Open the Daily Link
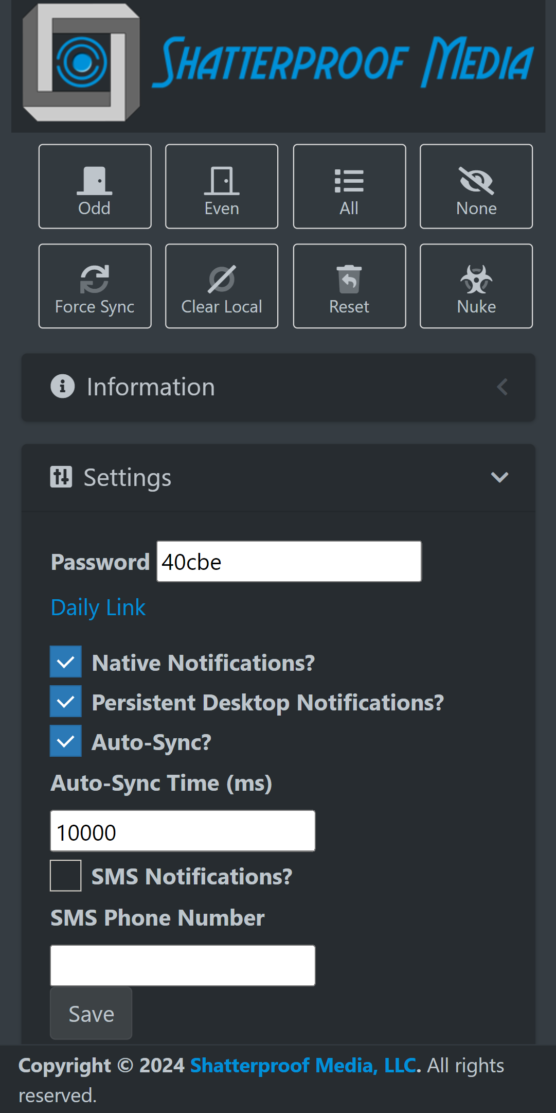Viewport: 556px width, 1113px height. tap(98, 607)
